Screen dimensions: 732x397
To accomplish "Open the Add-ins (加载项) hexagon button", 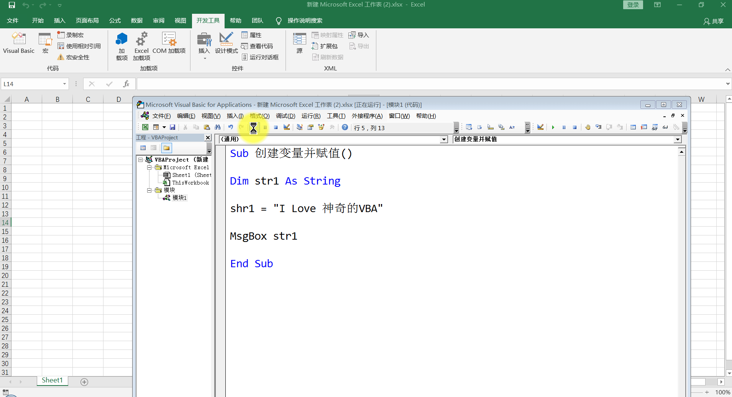I will pyautogui.click(x=121, y=46).
